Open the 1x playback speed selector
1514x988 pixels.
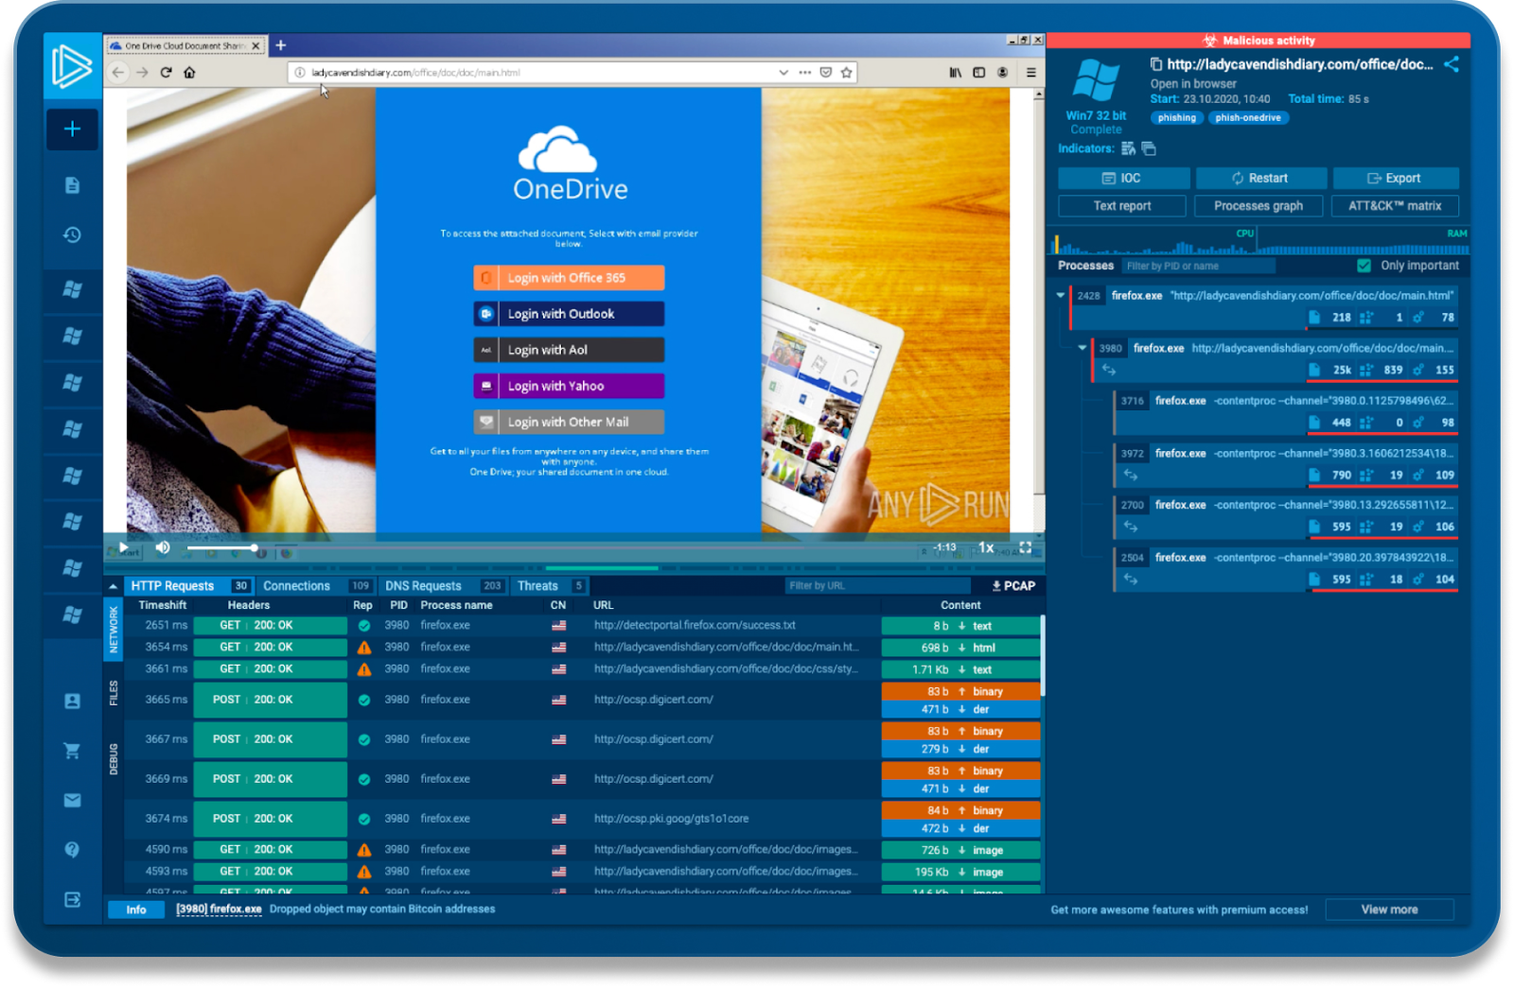click(986, 547)
